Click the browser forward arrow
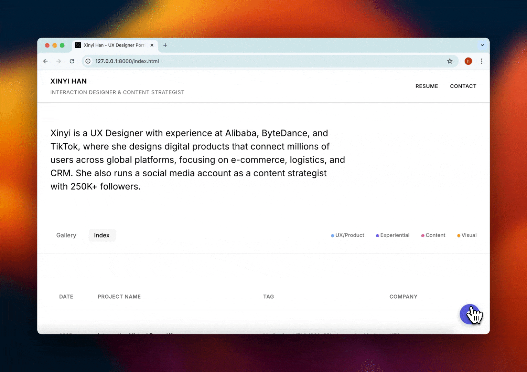The image size is (527, 372). 58,61
